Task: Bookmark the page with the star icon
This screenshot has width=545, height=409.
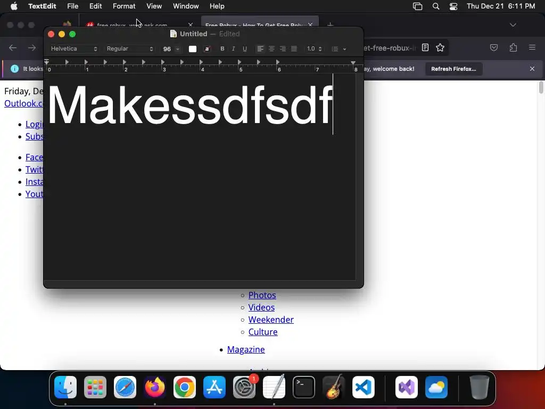Action: (440, 47)
